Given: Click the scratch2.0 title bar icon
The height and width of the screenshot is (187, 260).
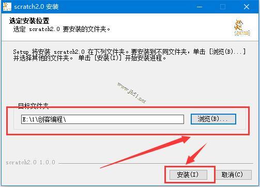Looking at the screenshot, I should pyautogui.click(x=7, y=7).
